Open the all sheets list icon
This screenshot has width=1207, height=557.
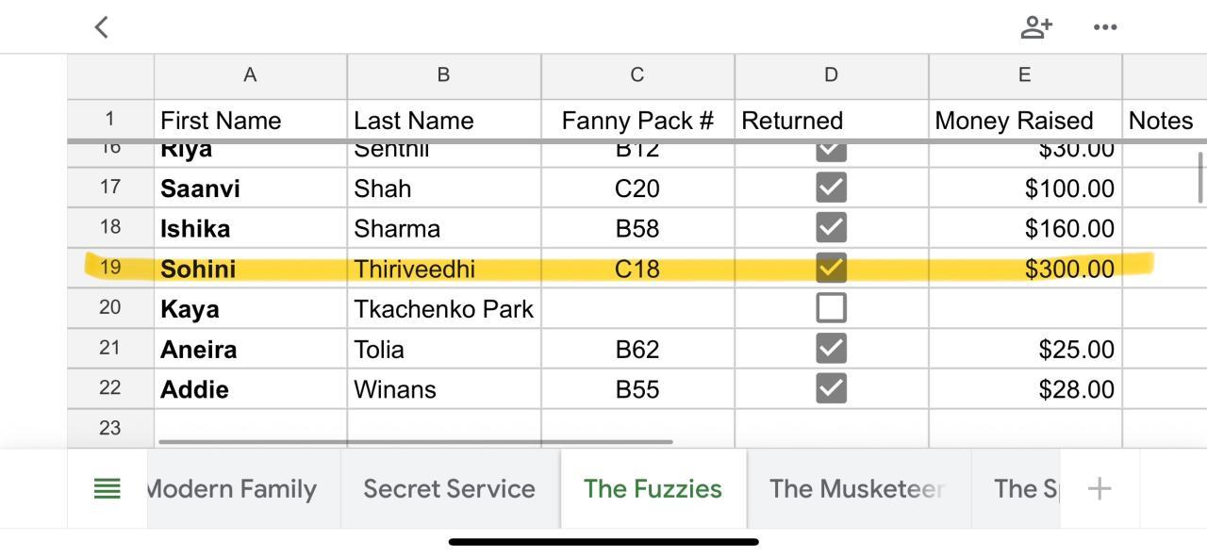point(107,488)
